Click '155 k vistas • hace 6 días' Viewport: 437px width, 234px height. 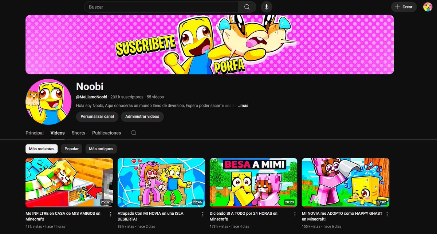pyautogui.click(x=322, y=226)
